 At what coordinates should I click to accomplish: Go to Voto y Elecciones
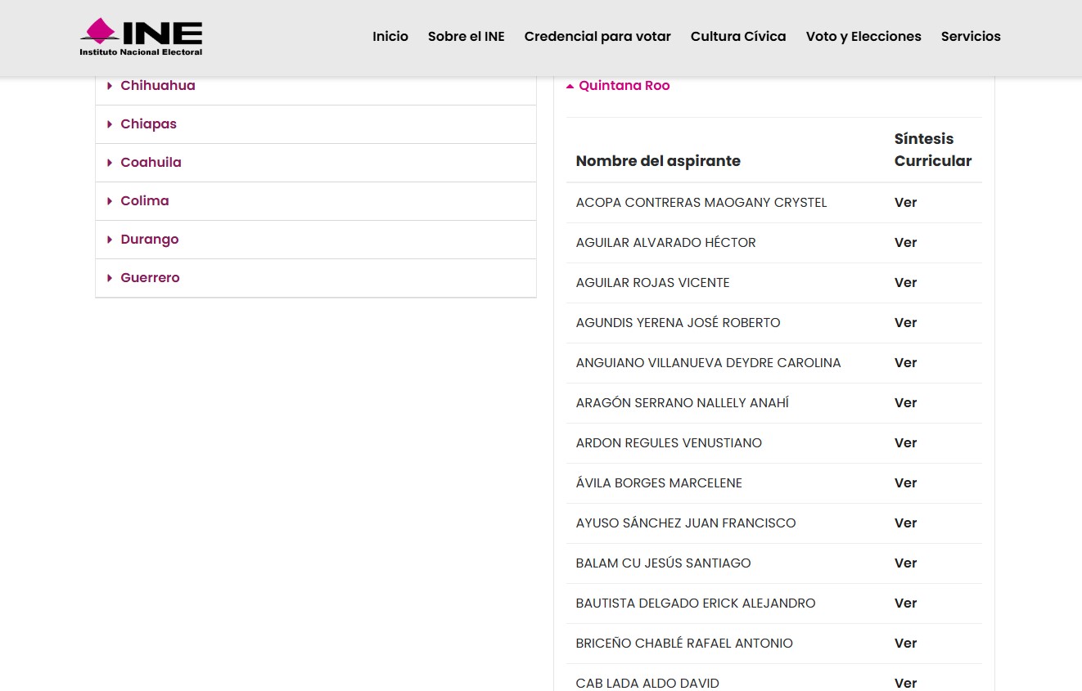[863, 37]
